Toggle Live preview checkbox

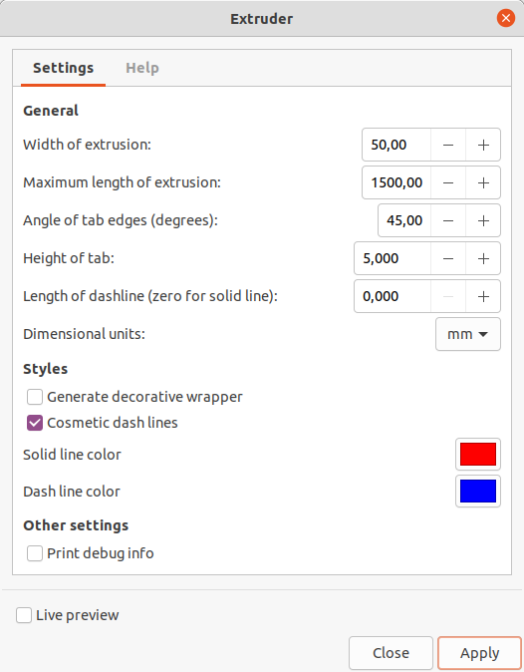tap(24, 615)
